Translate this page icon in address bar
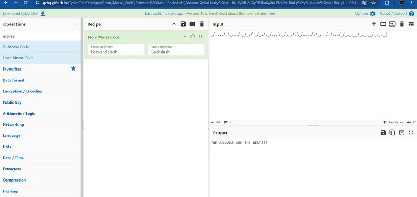Viewport: 417px width, 197px height. tap(365, 3)
